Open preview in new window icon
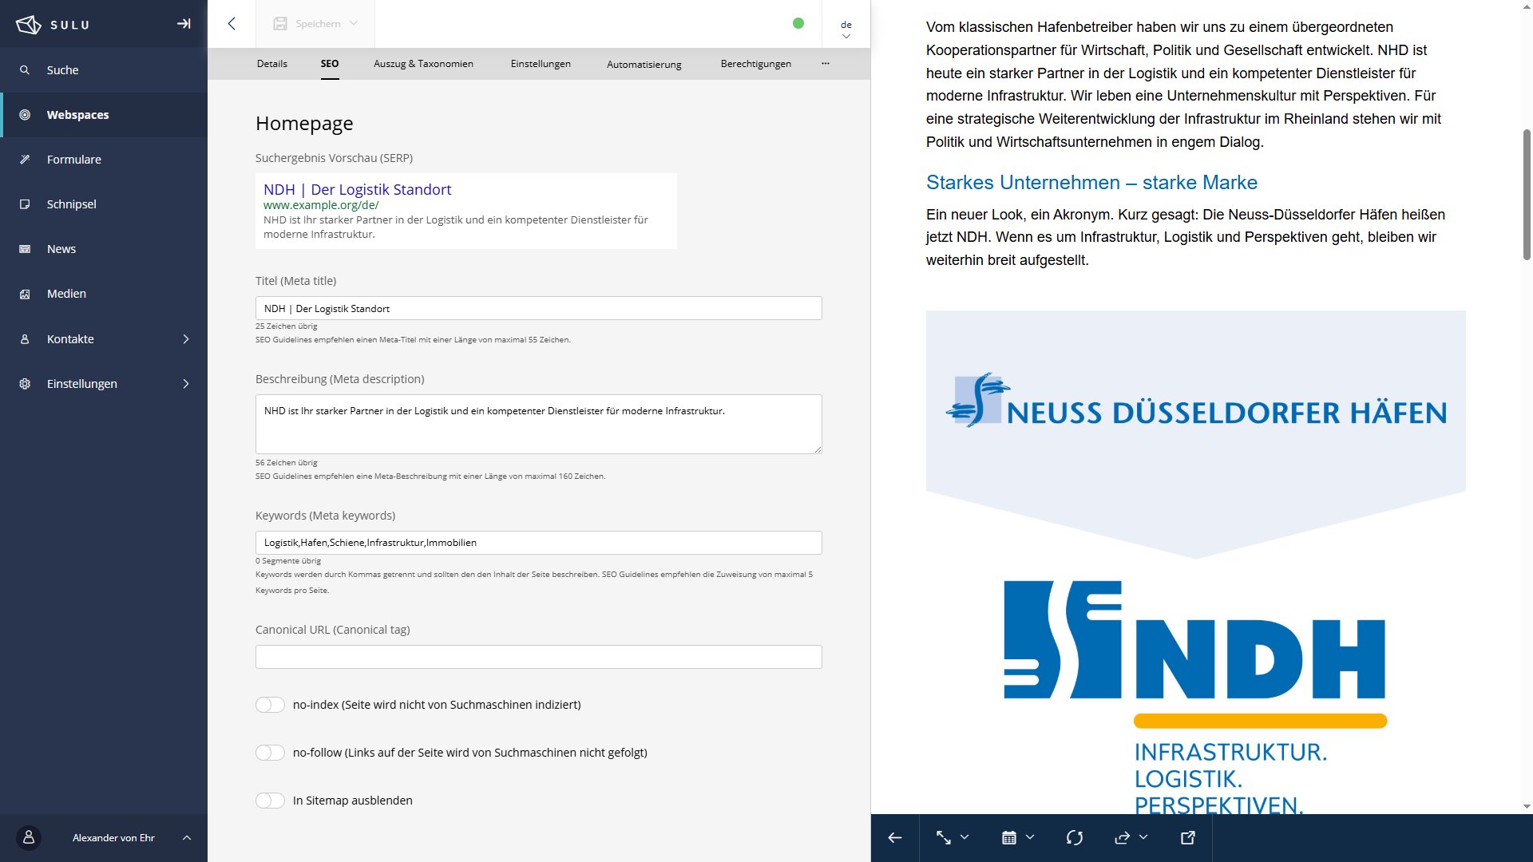 click(1187, 837)
